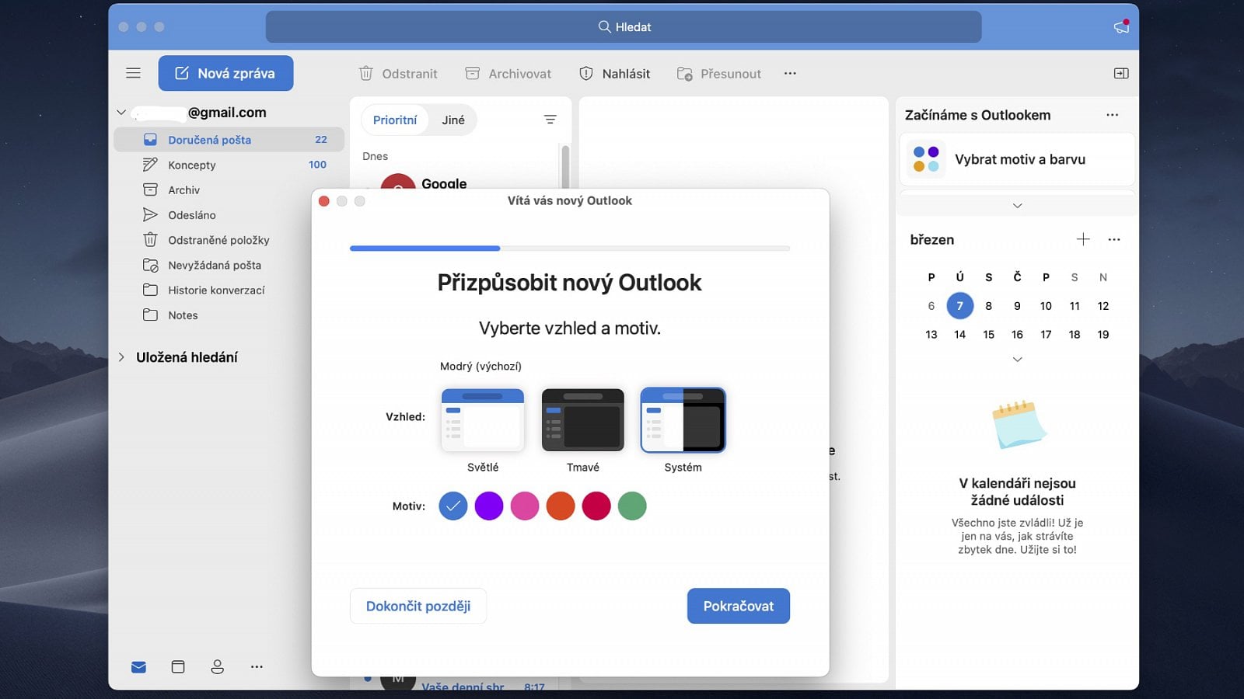Open Odstraněné položky folder

coord(229,240)
